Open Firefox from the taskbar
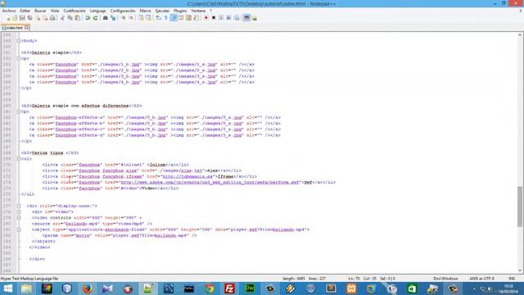This screenshot has width=524, height=295. (x=88, y=288)
